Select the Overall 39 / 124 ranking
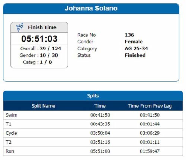Viewport: 186px width, 160px height. 41,49
